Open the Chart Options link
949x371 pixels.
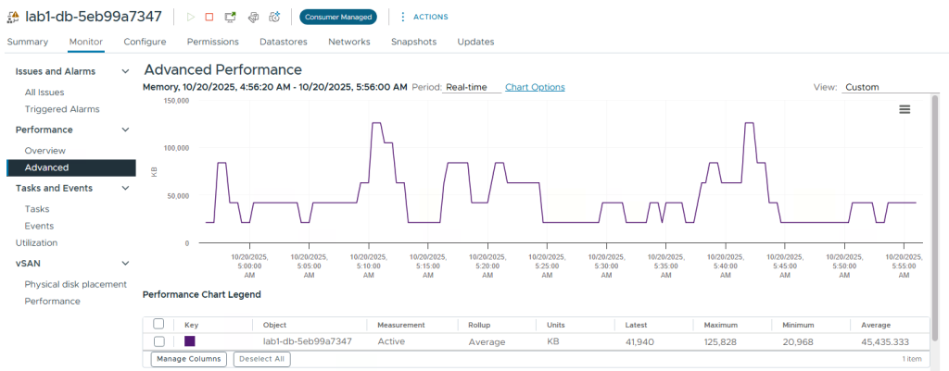(x=535, y=87)
